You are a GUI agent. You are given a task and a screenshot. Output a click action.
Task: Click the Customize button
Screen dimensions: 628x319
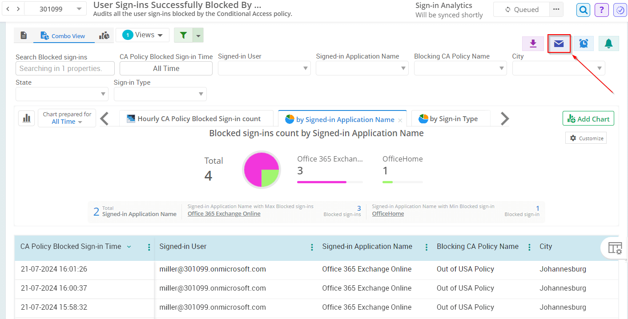tap(586, 138)
